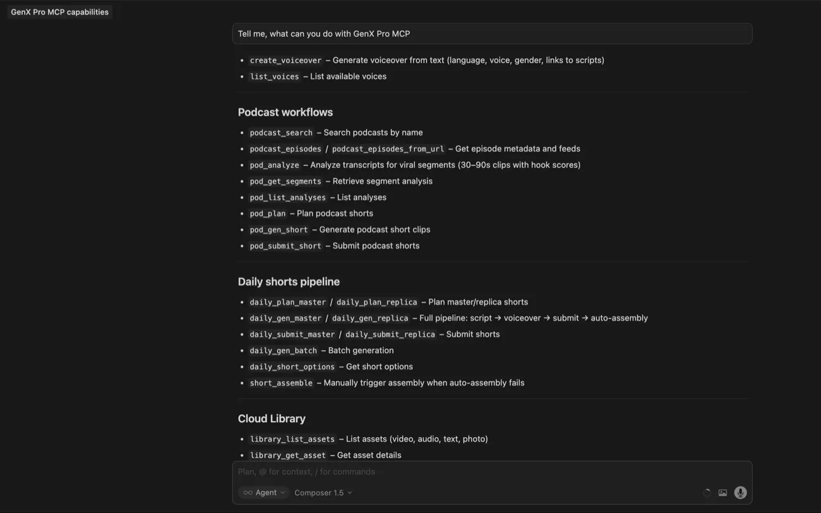Click the daily_gen_batch code label
The width and height of the screenshot is (821, 513).
(x=283, y=351)
